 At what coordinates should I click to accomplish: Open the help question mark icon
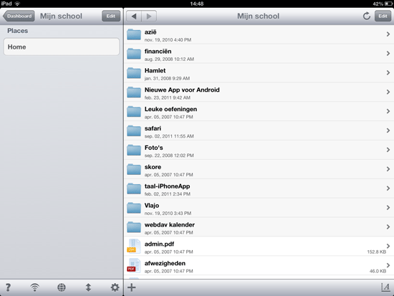coord(8,287)
